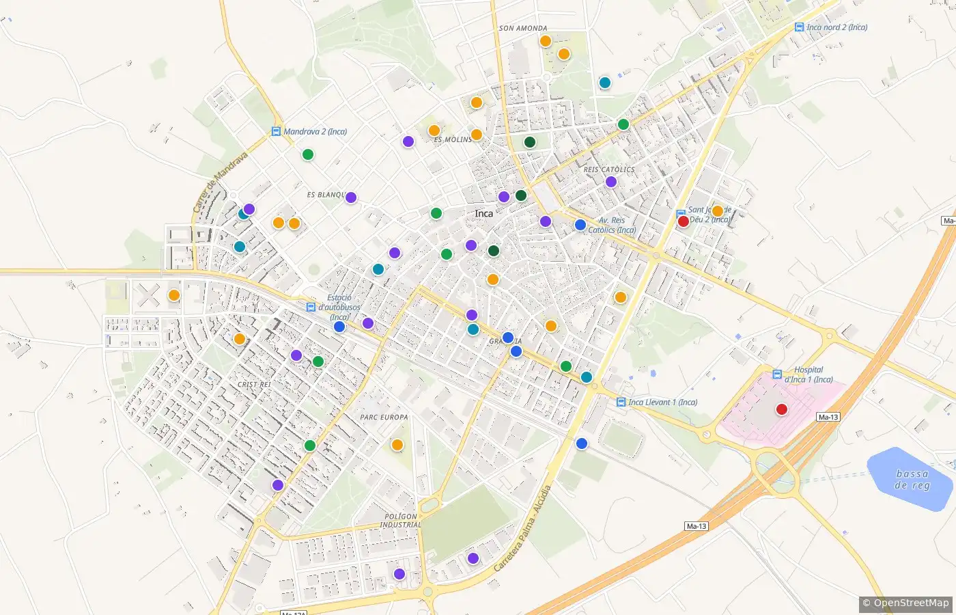Click the orange marker beside the X-shaped building
The height and width of the screenshot is (615, 956).
[174, 295]
